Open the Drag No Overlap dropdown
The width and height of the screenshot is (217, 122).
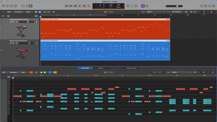coord(177,12)
